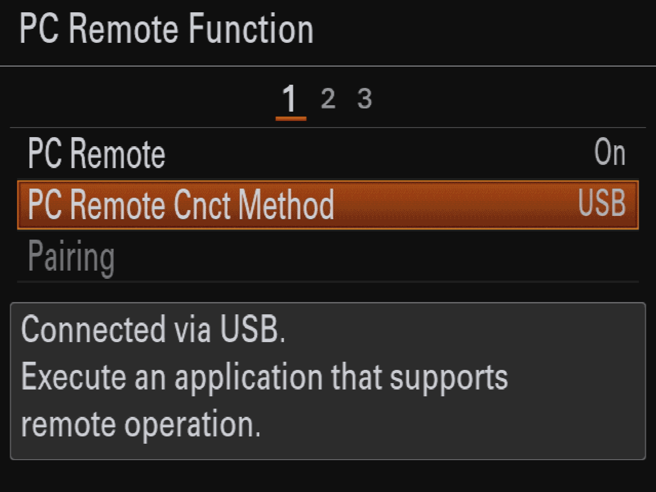
Task: Select the grayed-out Pairing option
Action: coord(71,257)
